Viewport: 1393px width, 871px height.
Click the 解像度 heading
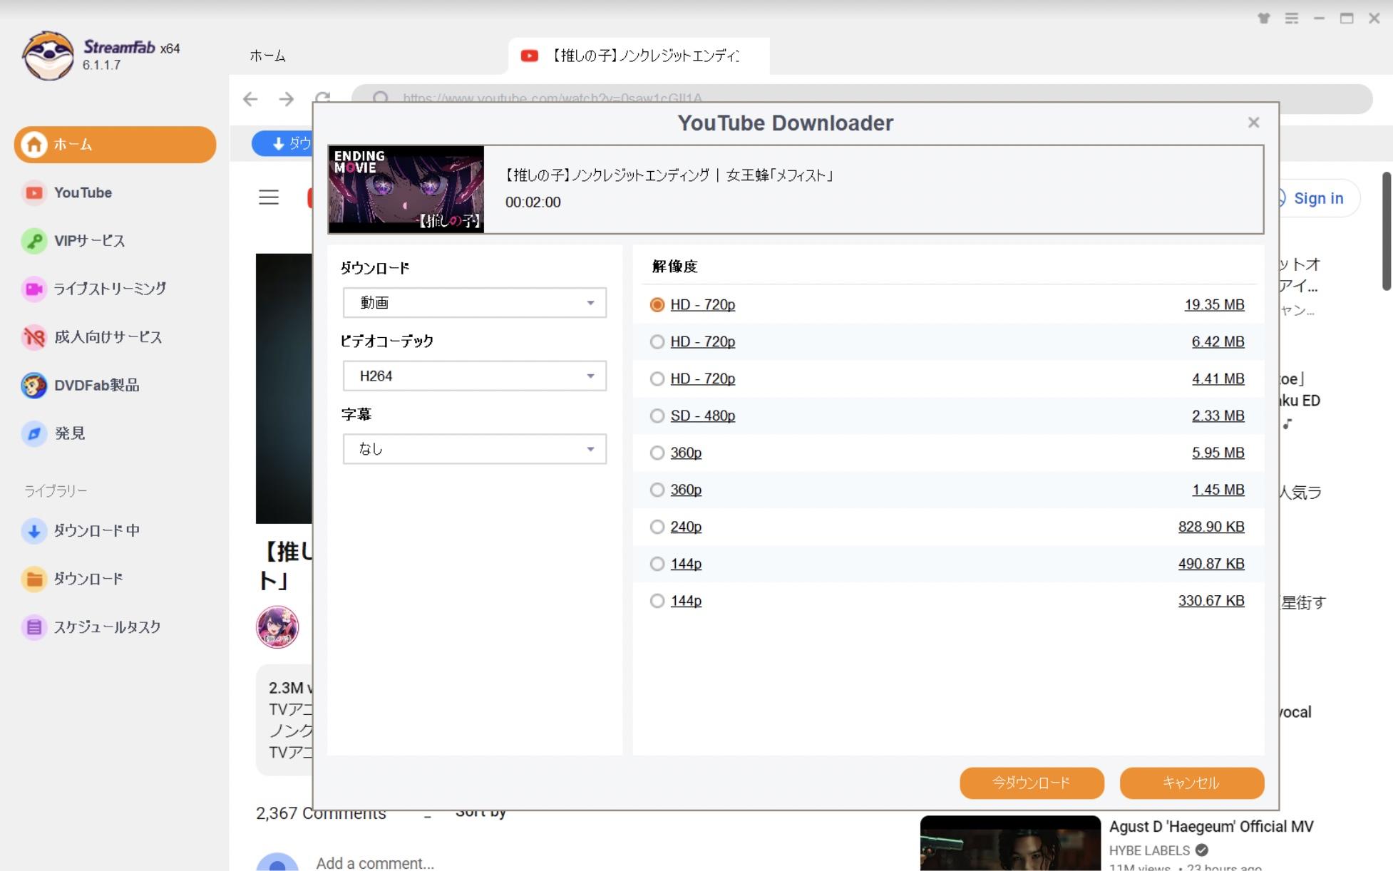[674, 267]
